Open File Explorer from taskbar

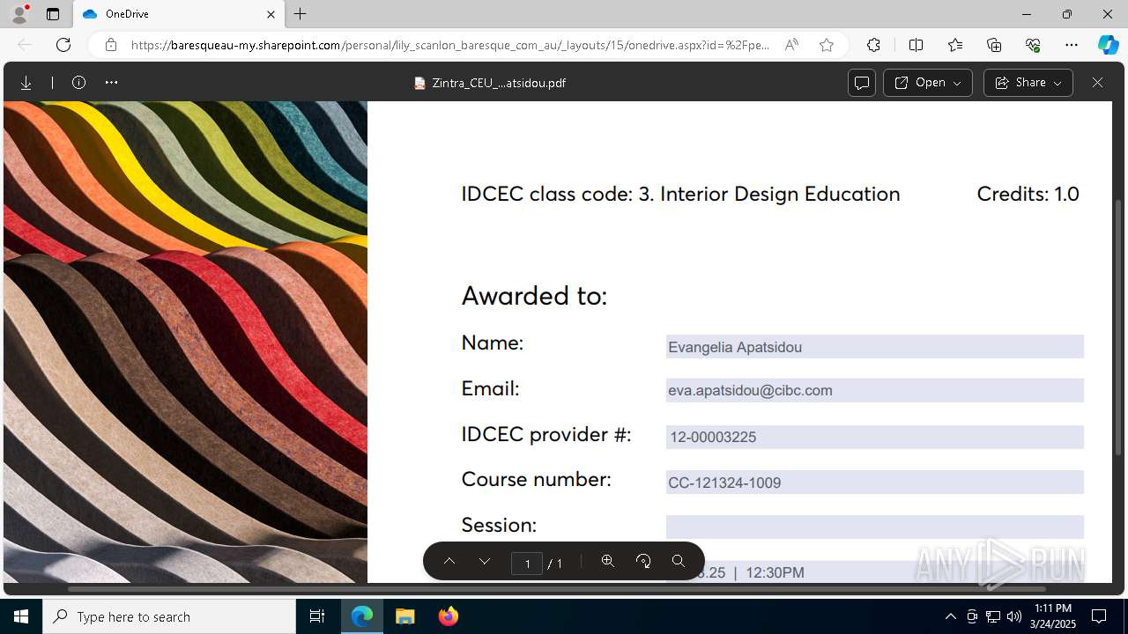point(404,616)
